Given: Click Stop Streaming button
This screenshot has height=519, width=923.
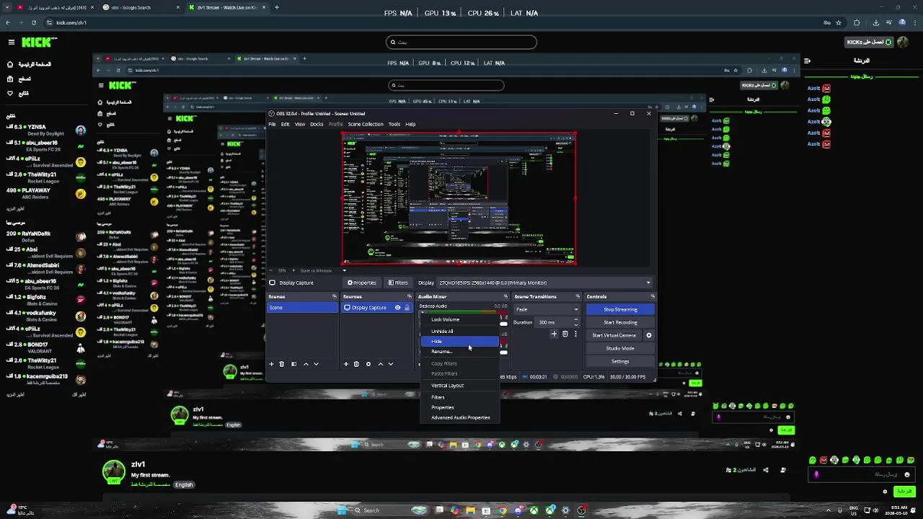Looking at the screenshot, I should click(620, 309).
